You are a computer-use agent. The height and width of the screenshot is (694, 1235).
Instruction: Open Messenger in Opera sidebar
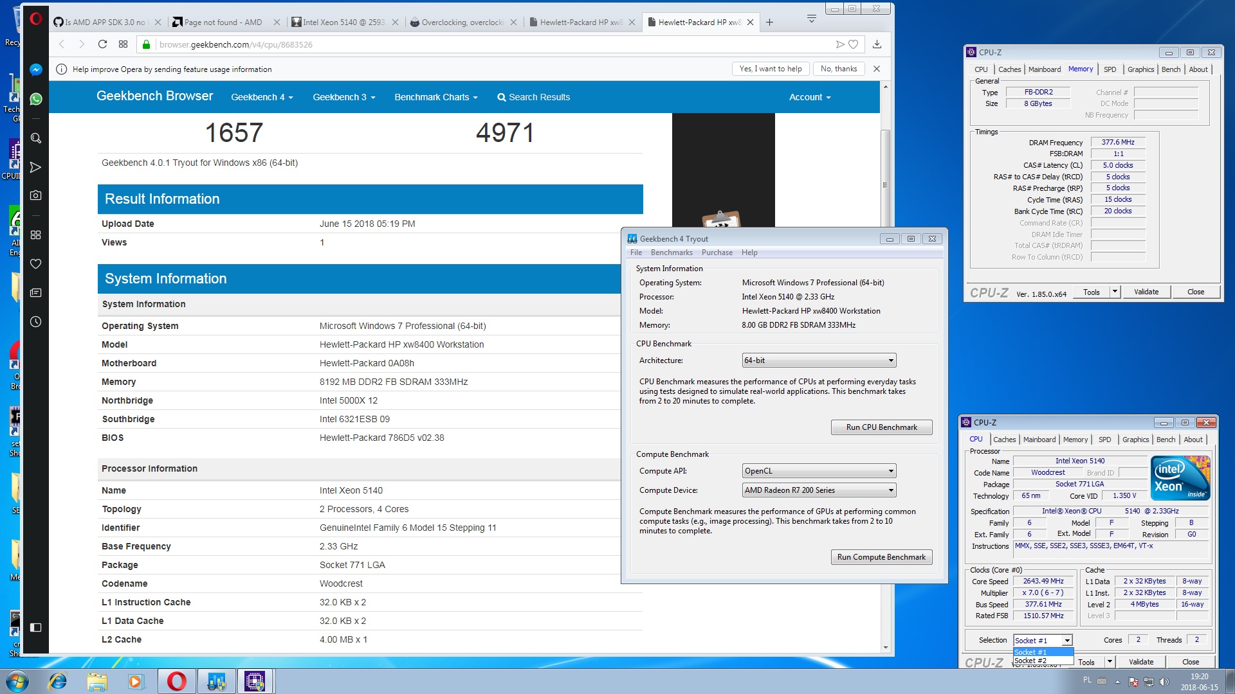(36, 69)
